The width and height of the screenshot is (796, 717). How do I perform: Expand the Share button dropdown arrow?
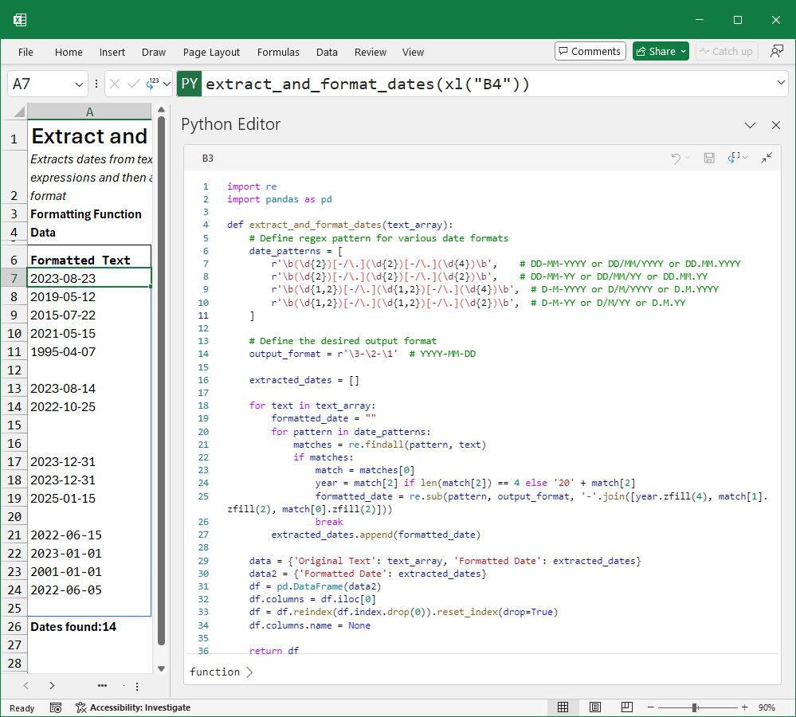coord(684,50)
